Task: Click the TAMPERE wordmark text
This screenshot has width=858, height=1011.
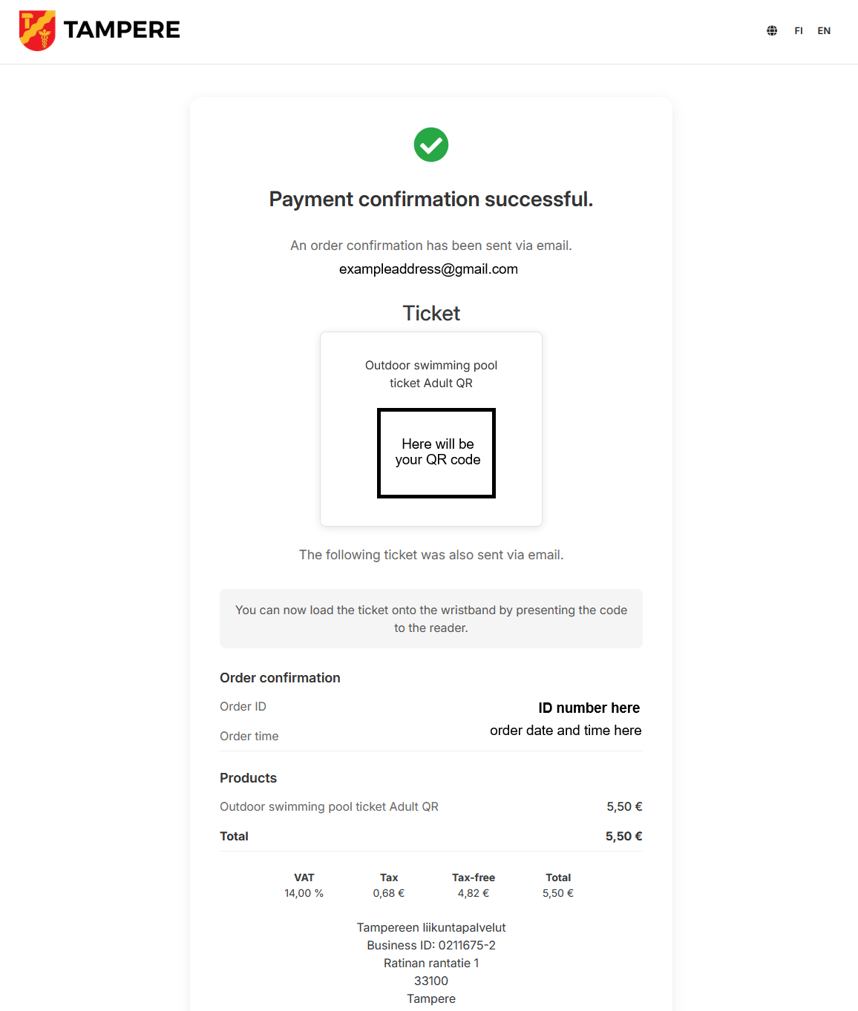Action: [122, 30]
